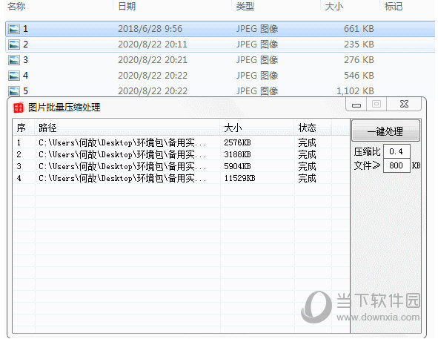The image size is (438, 339).
Task: Click the path text in compression row 2
Action: tap(122, 154)
